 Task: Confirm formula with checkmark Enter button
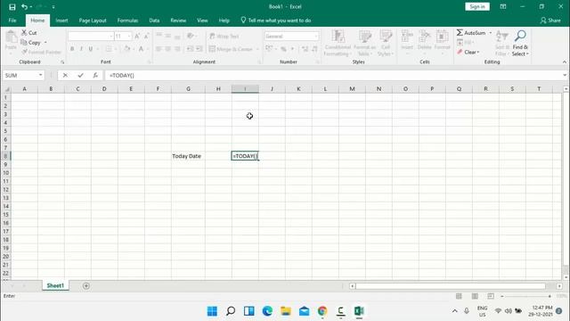pos(80,75)
